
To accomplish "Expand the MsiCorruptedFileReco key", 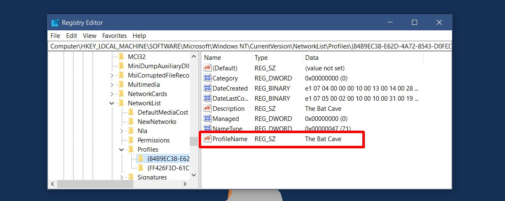I will tap(112, 75).
